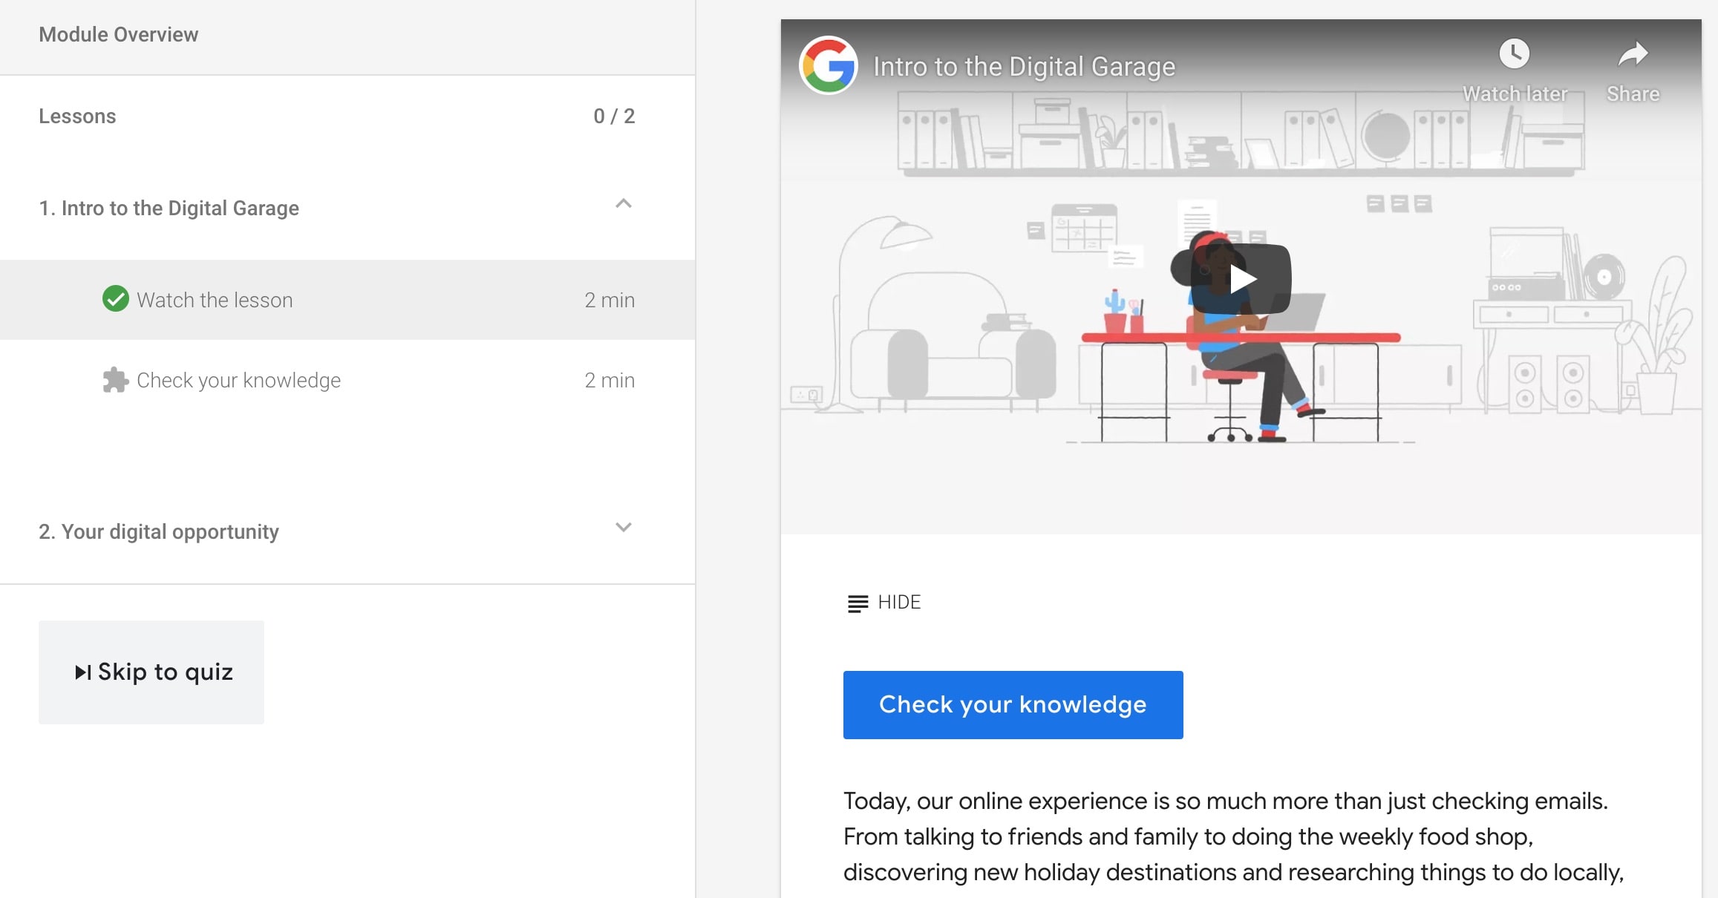The height and width of the screenshot is (898, 1718).
Task: Click the skip-forward icon in Skip to quiz
Action: point(82,672)
